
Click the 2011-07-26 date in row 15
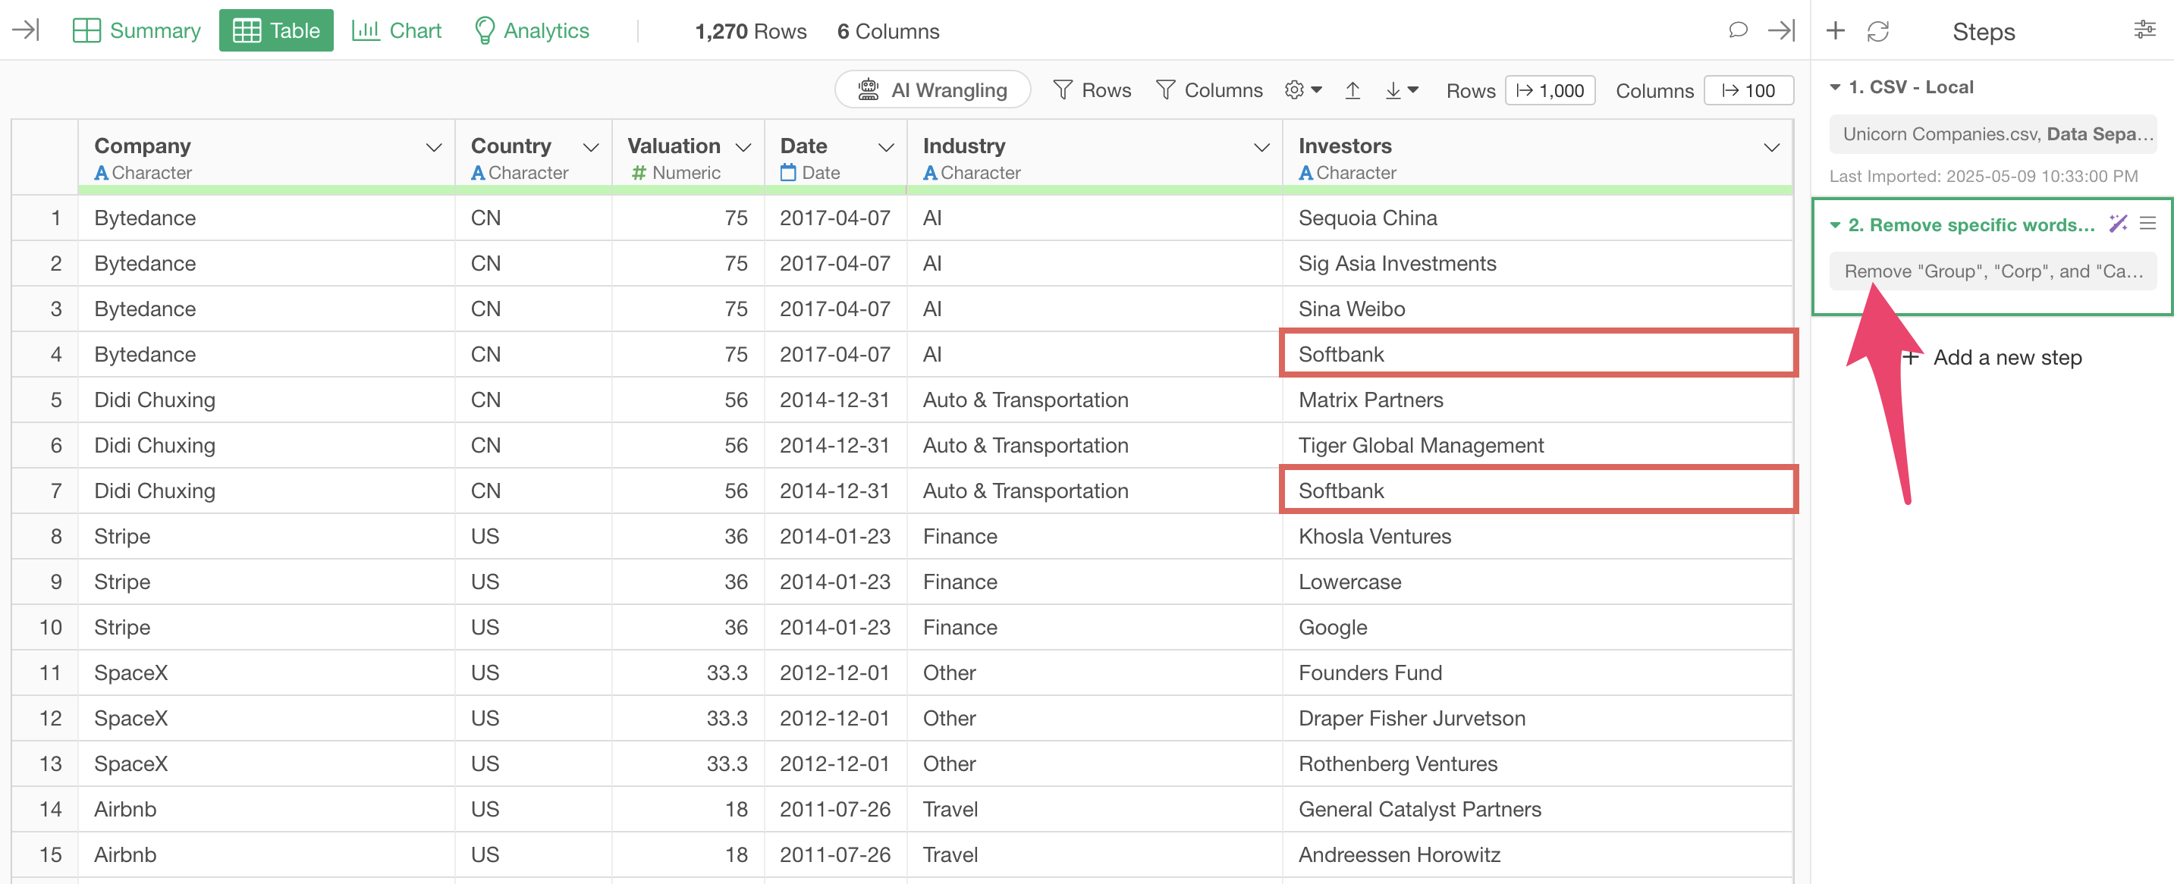point(835,855)
